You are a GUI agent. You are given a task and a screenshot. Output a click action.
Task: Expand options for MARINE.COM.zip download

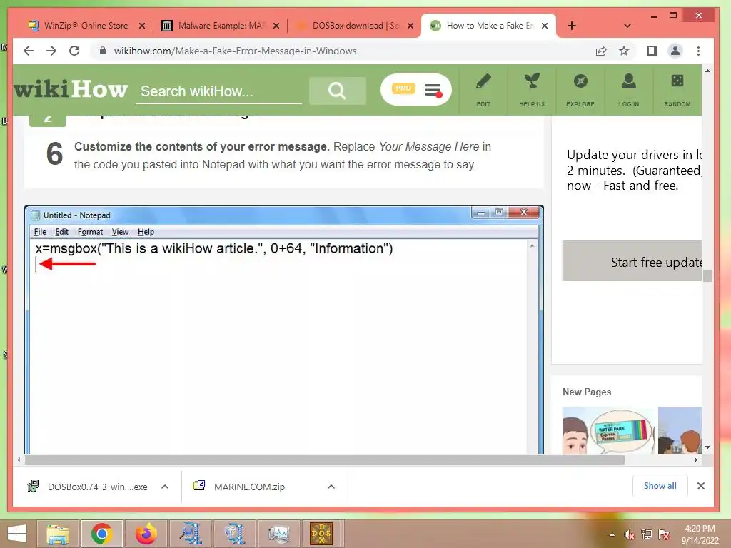331,487
